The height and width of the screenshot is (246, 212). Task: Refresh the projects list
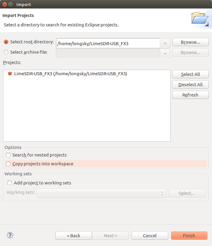click(190, 95)
